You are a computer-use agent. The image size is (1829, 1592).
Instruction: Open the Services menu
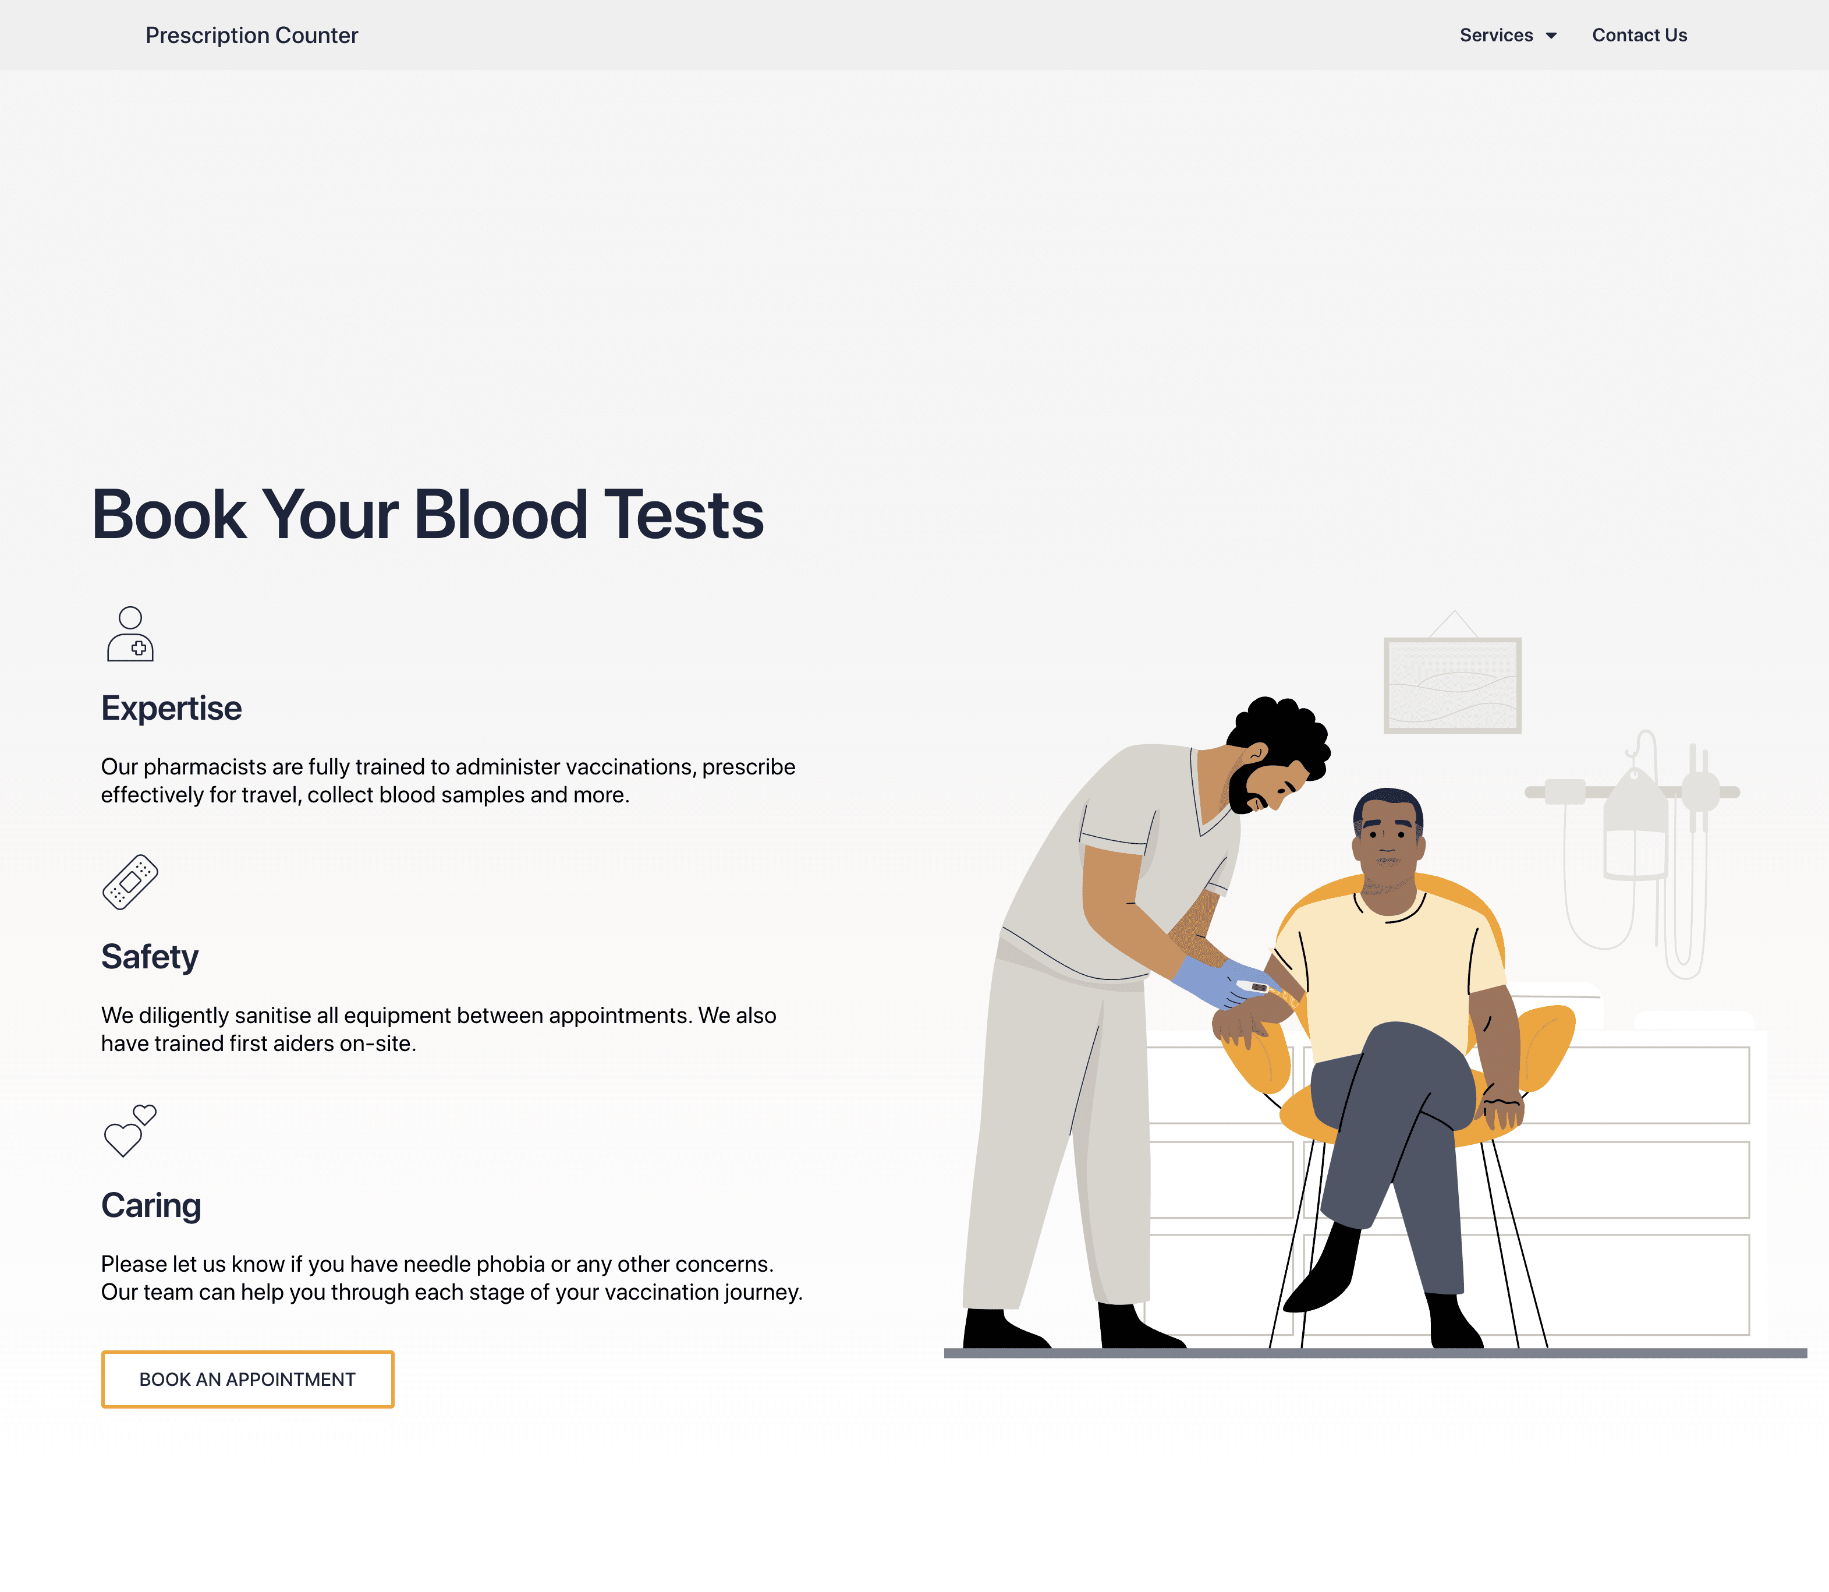1508,36
